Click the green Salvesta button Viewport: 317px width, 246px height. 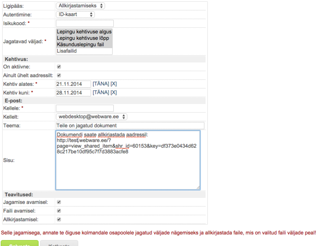20,243
